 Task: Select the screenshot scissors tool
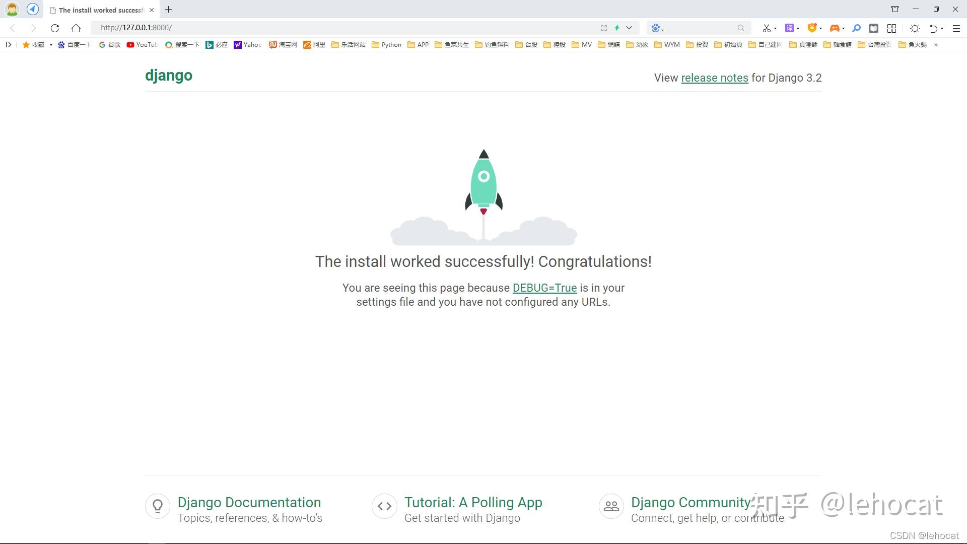pos(767,28)
